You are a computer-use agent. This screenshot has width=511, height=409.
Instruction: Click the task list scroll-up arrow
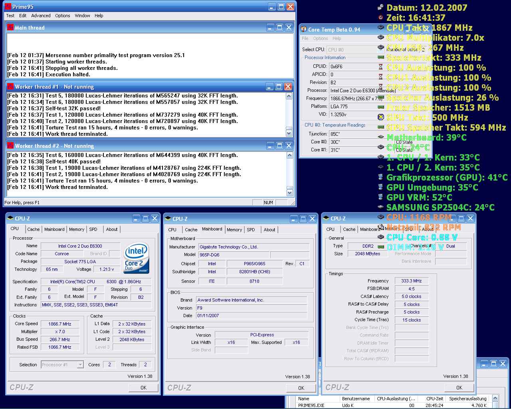495,398
